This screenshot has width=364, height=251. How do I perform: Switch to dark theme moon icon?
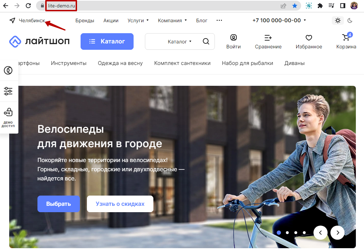350,20
